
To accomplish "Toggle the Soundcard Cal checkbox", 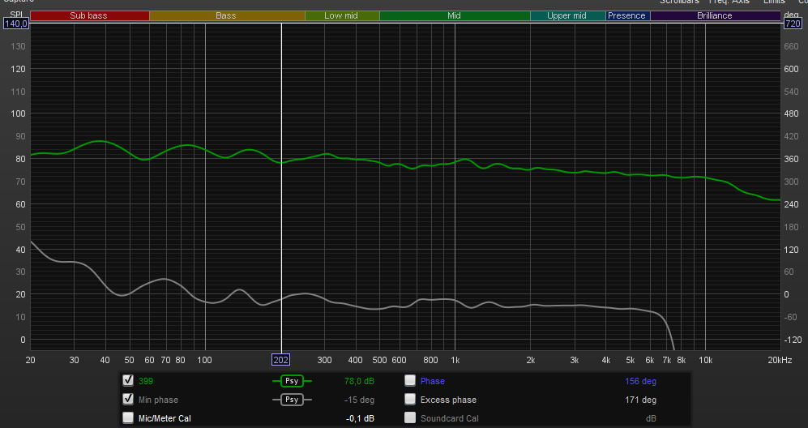I will point(410,418).
